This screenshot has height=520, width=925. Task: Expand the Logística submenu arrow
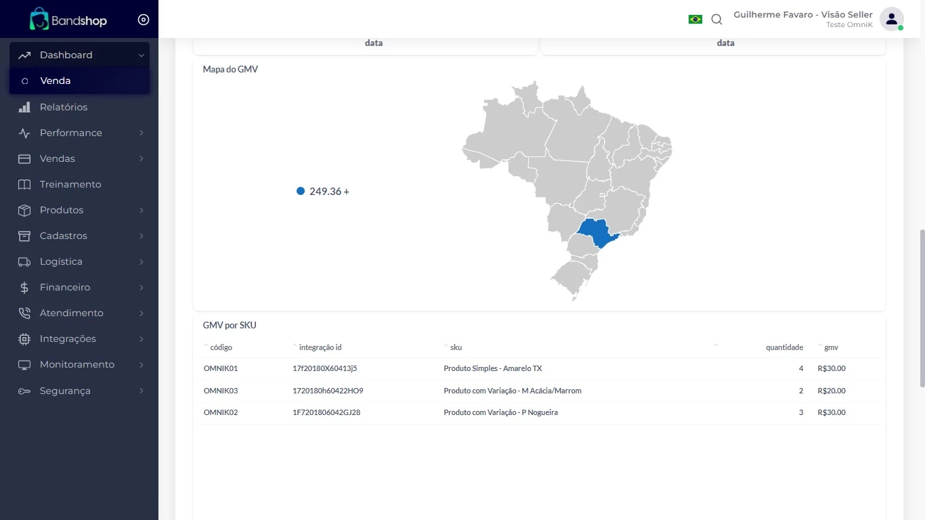point(141,261)
